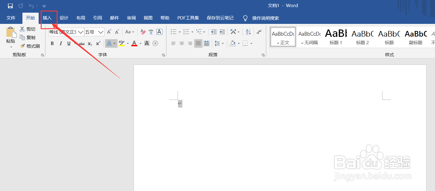Open the Change Case Aa dropdown
The image size is (435, 191).
coord(130,32)
